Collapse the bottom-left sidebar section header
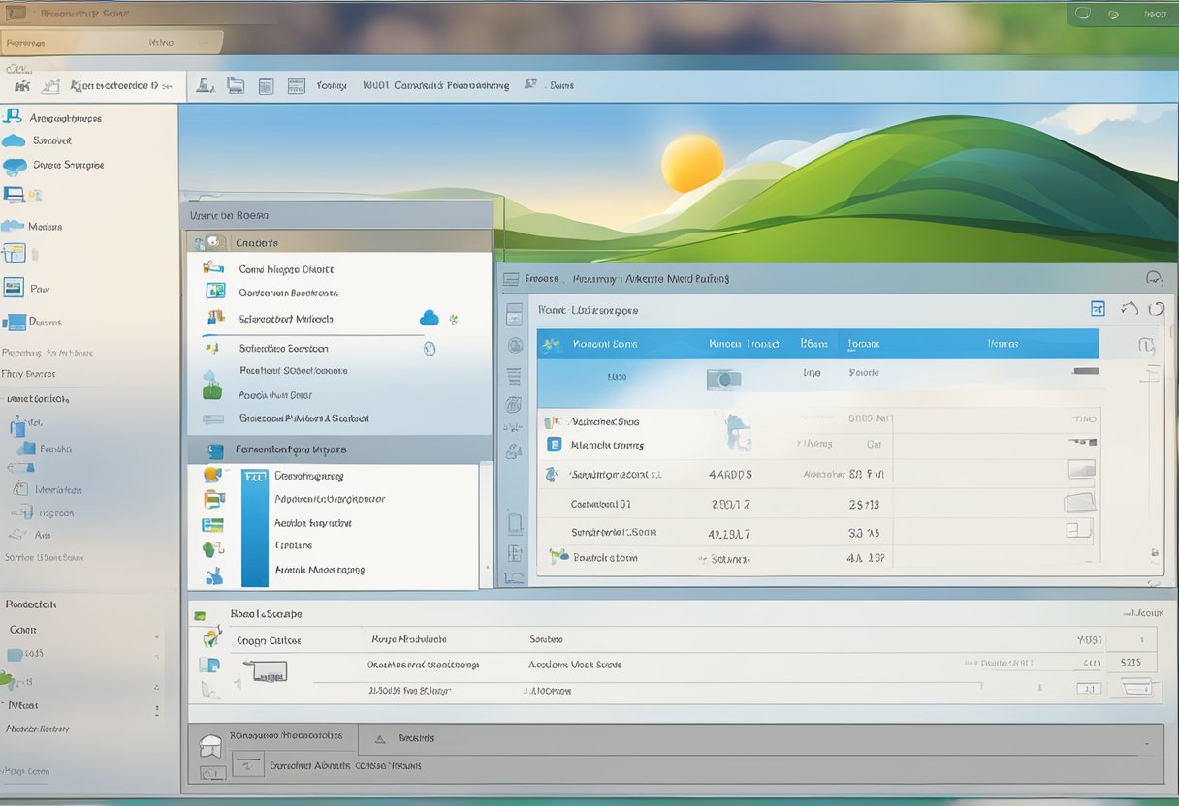Screen dimensions: 1179x806 (29, 604)
